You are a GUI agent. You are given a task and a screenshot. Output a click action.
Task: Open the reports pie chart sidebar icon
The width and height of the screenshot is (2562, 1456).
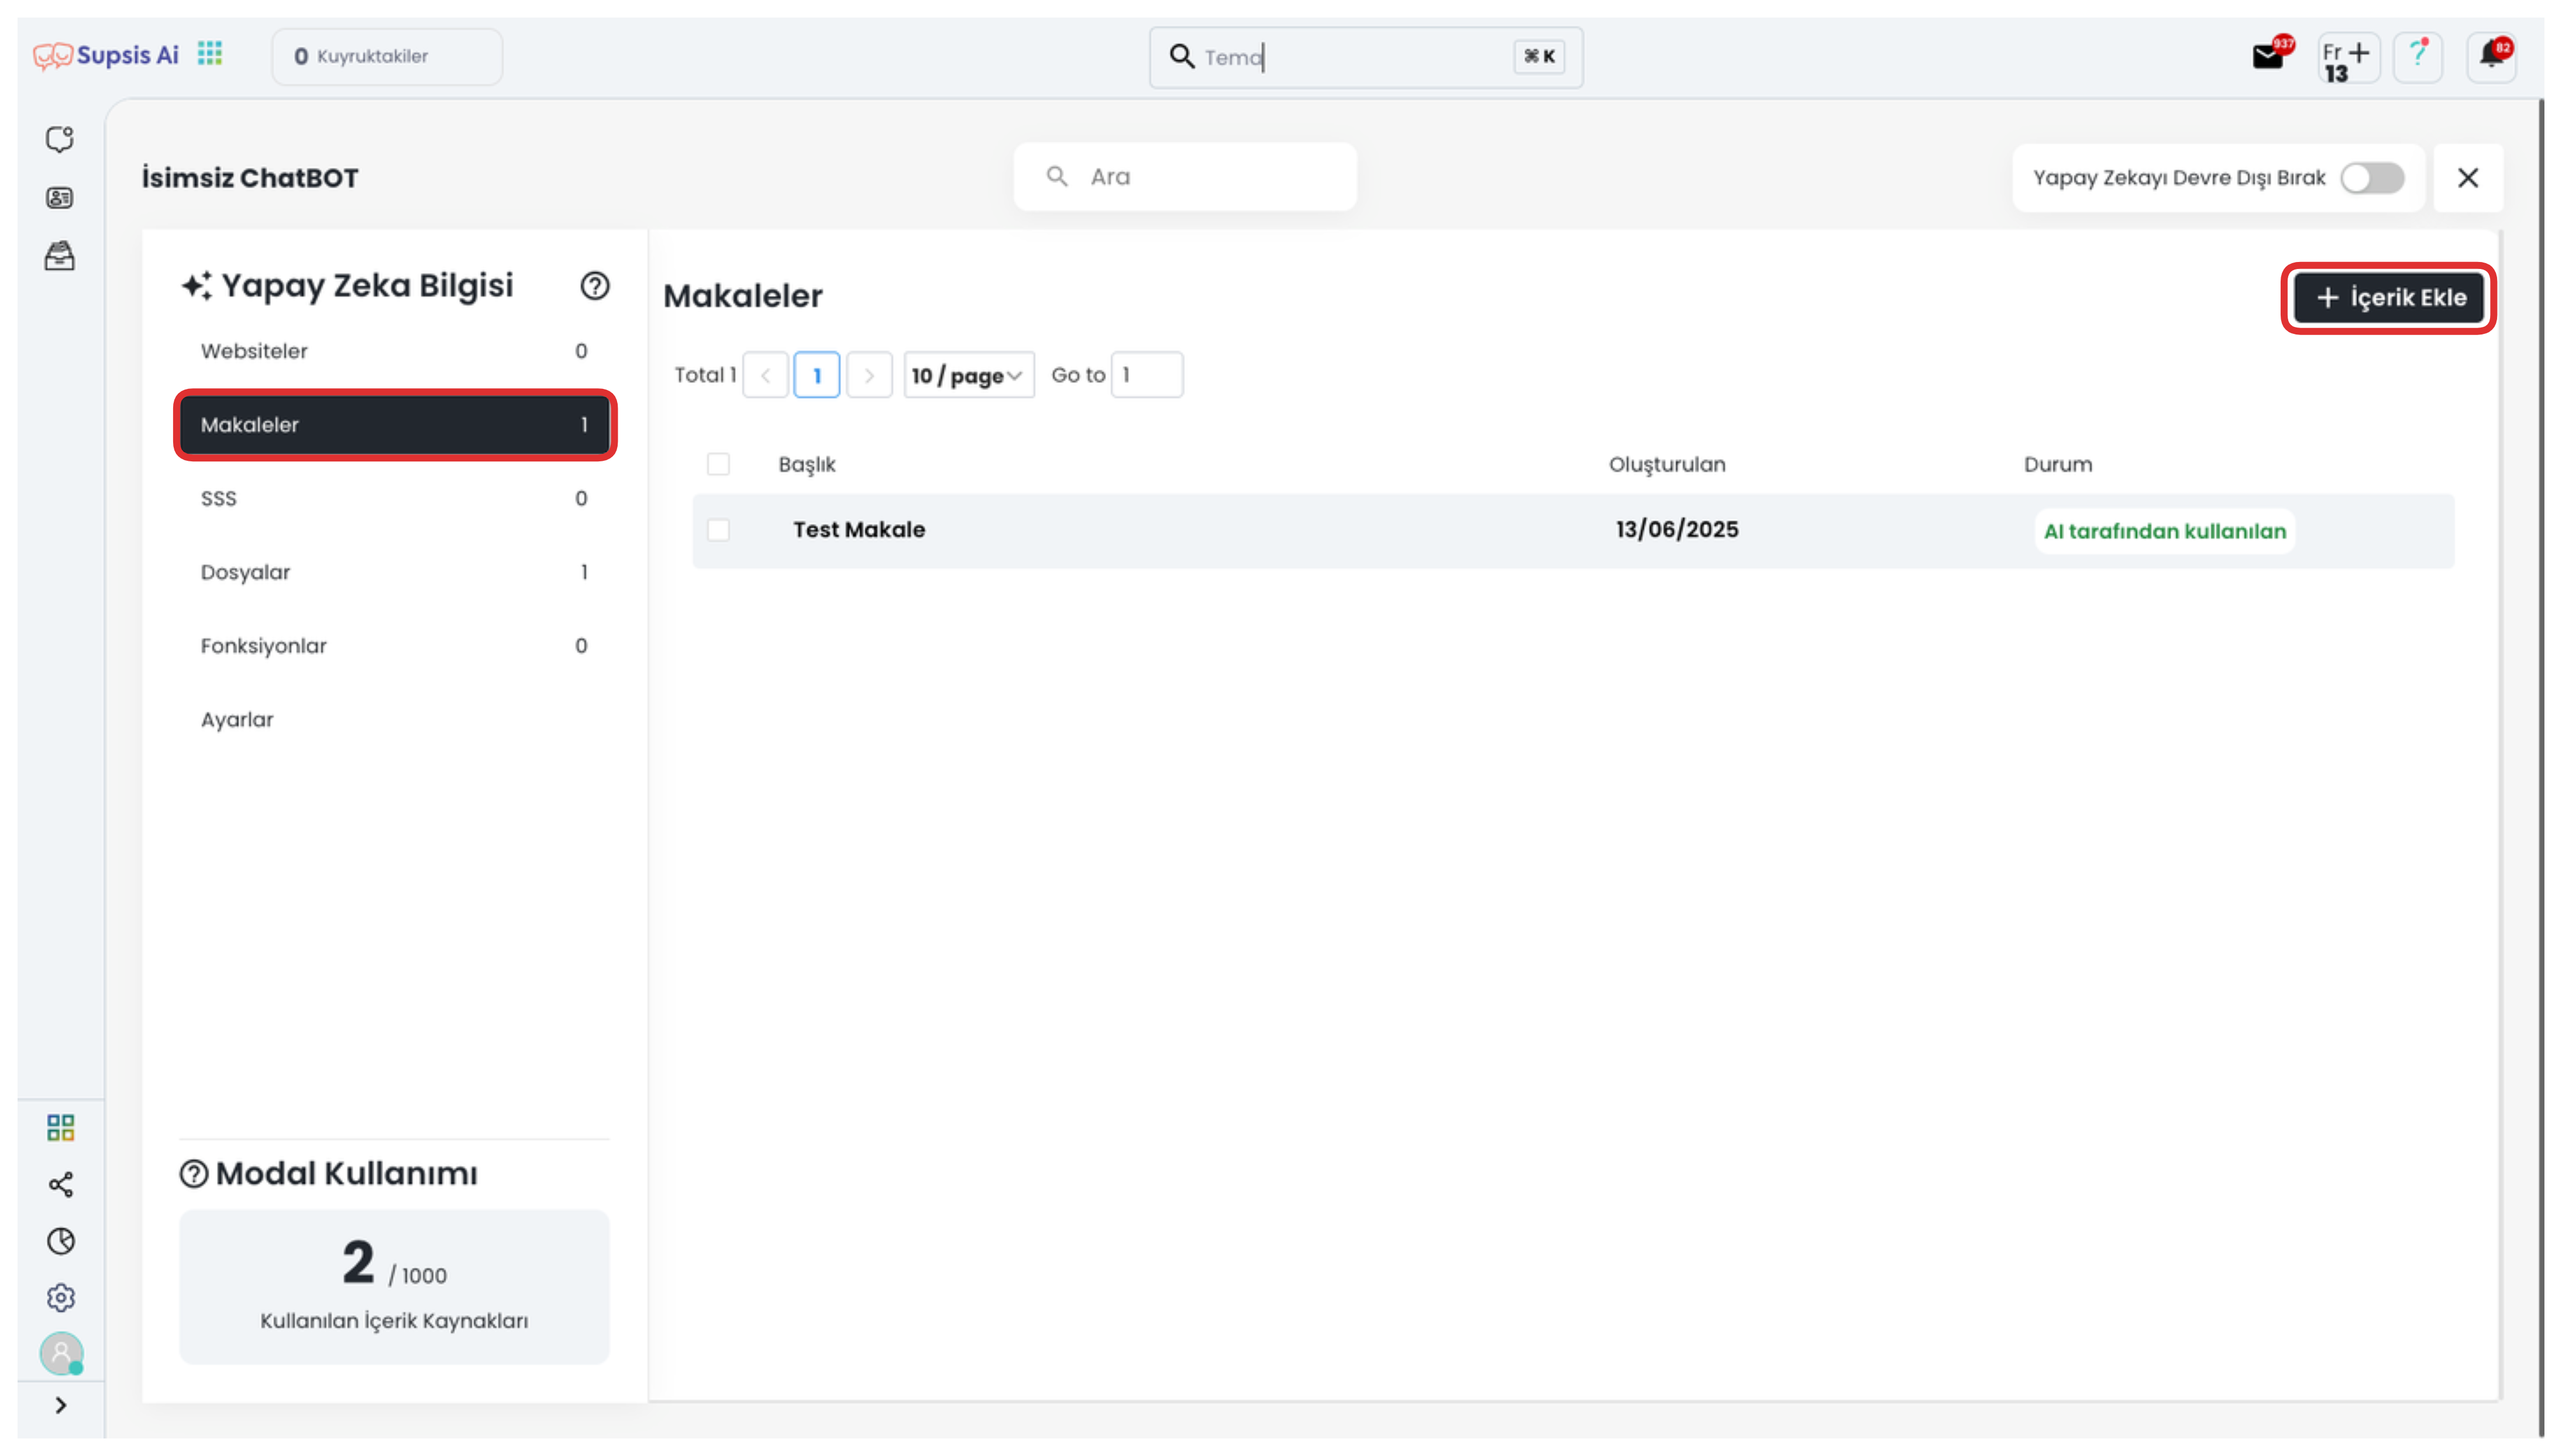pyautogui.click(x=60, y=1241)
